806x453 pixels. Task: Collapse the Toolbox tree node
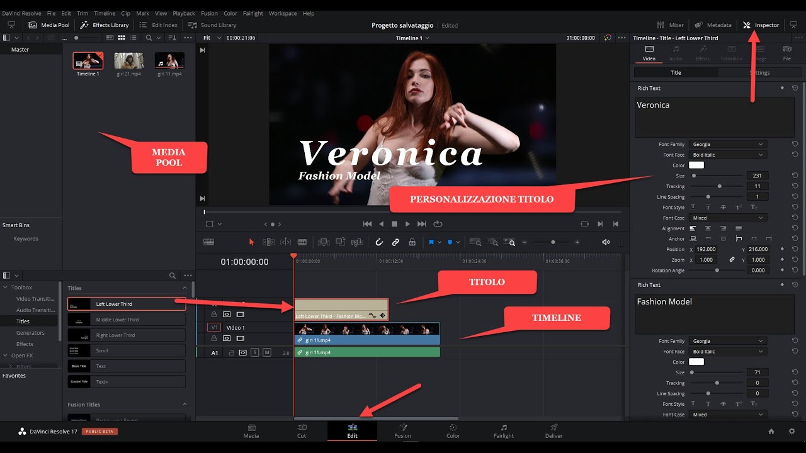click(5, 288)
